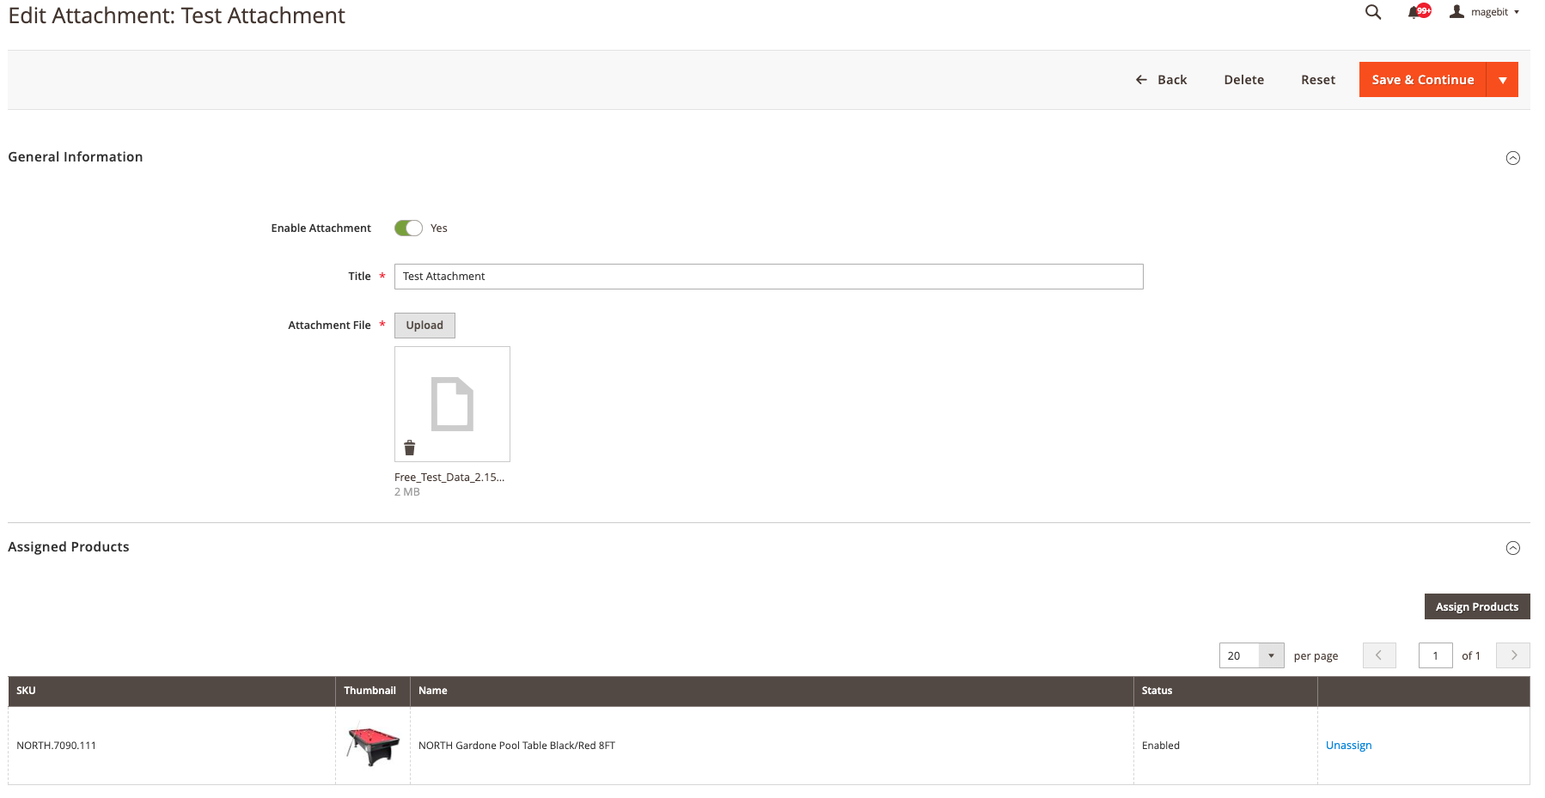This screenshot has height=798, width=1545.
Task: Go to previous page of assigned products
Action: click(x=1379, y=655)
